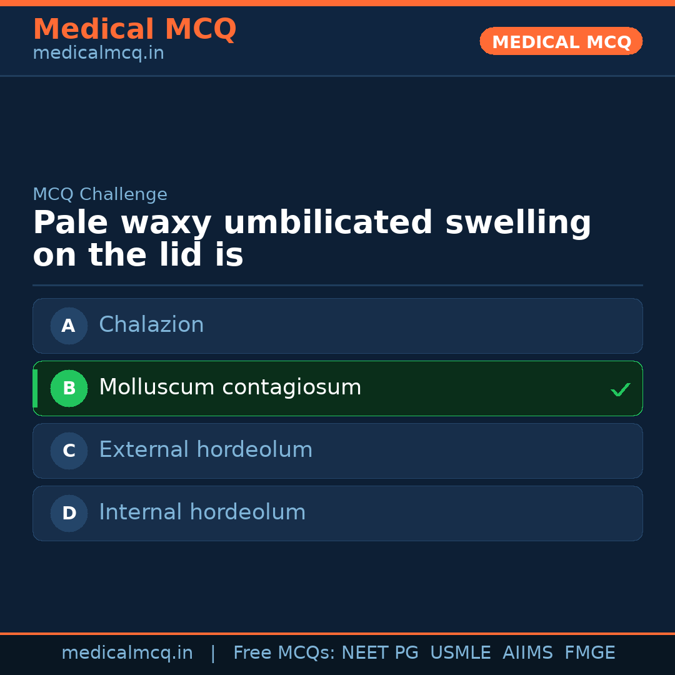Click the green checkmark on option B

(620, 389)
